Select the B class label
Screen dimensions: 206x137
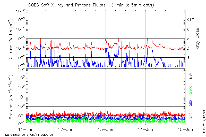(x=188, y=58)
